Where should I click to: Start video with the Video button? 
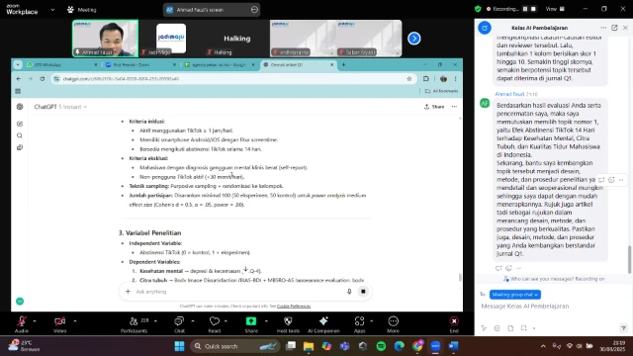59,321
